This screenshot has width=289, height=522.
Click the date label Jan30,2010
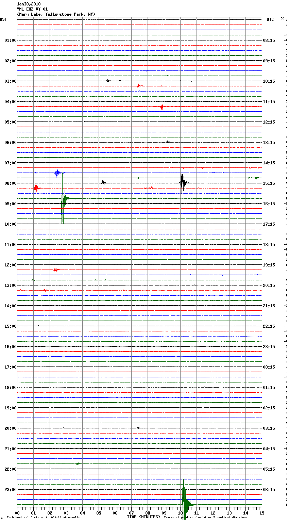[x=29, y=4]
